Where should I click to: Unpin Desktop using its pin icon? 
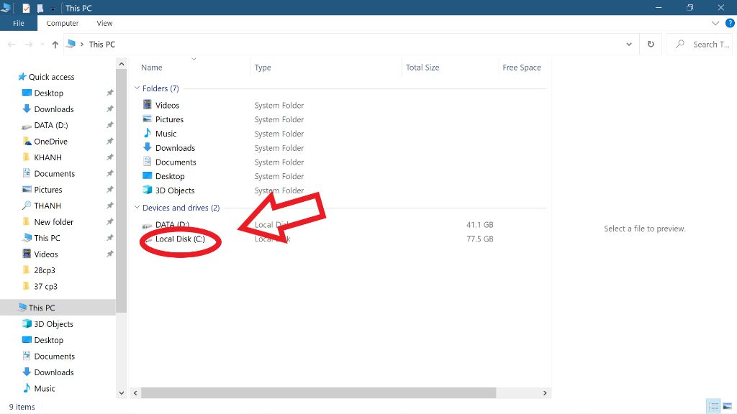(109, 93)
